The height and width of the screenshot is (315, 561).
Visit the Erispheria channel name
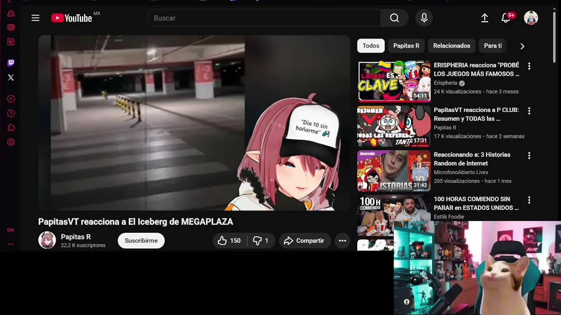(x=445, y=83)
